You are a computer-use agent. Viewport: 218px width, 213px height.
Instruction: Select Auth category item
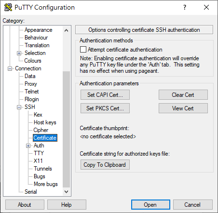click(39, 146)
